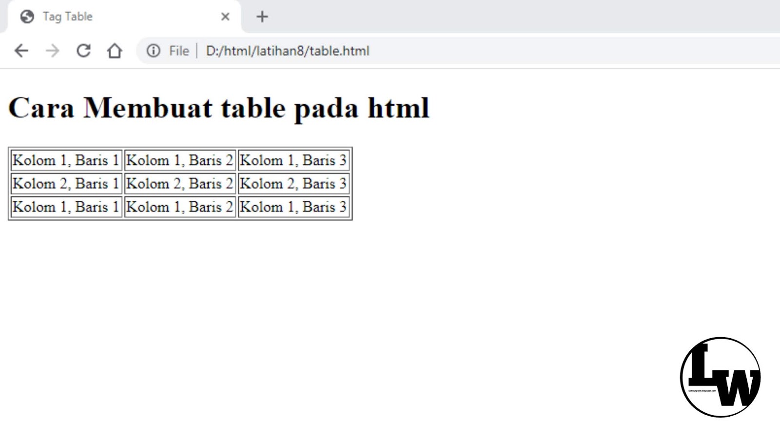
Task: Select the cell labeled Kolom 1, Baris 1
Action: pyautogui.click(x=66, y=160)
